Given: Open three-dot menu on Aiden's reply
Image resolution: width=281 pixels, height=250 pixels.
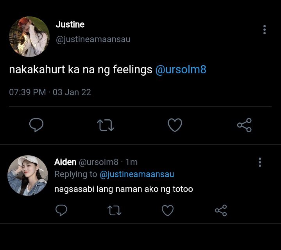Looking at the screenshot, I should 260,162.
